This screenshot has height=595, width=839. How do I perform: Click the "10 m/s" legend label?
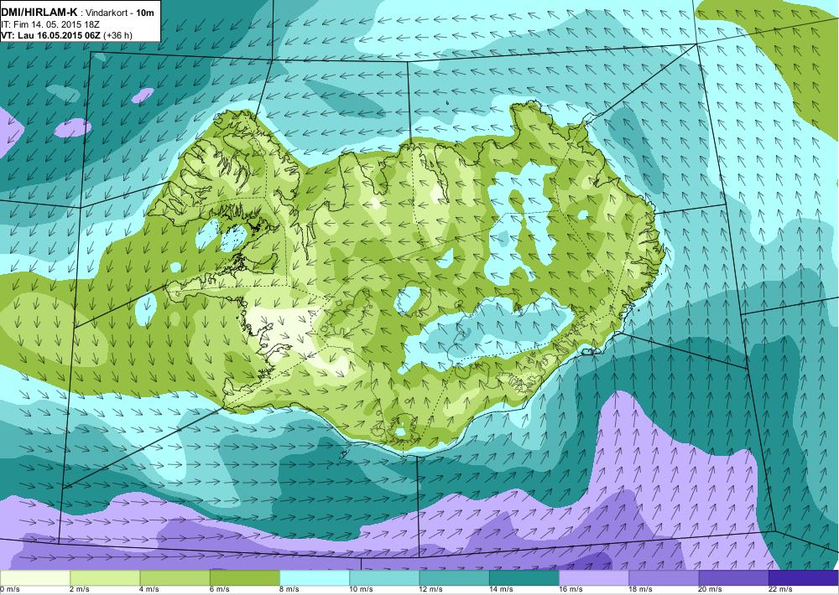[361, 589]
